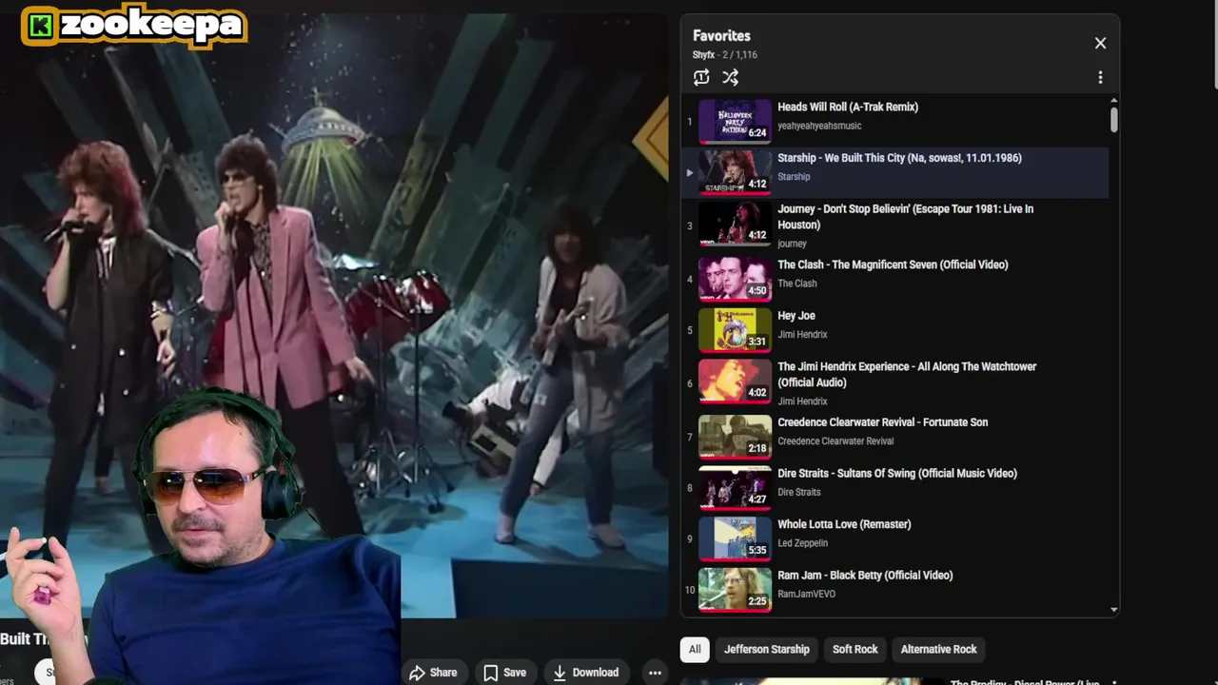Click the playlist scrollbar thumb
This screenshot has height=685, width=1218.
(x=1113, y=120)
